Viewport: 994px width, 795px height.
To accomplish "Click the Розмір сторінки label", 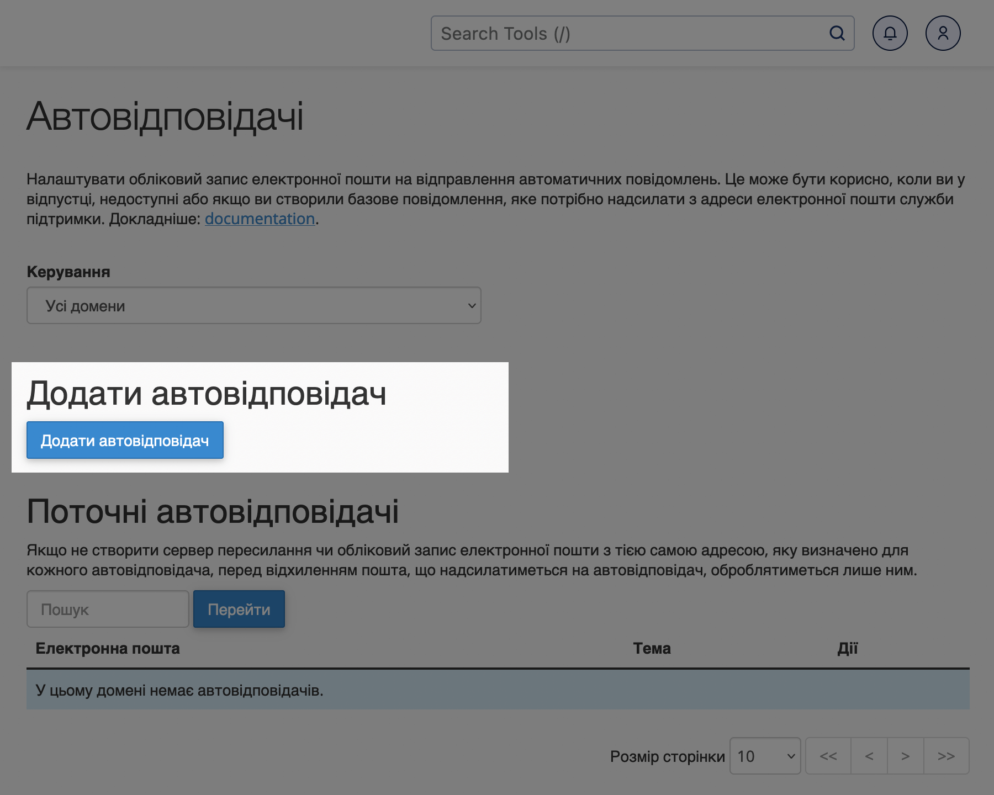I will coord(668,756).
